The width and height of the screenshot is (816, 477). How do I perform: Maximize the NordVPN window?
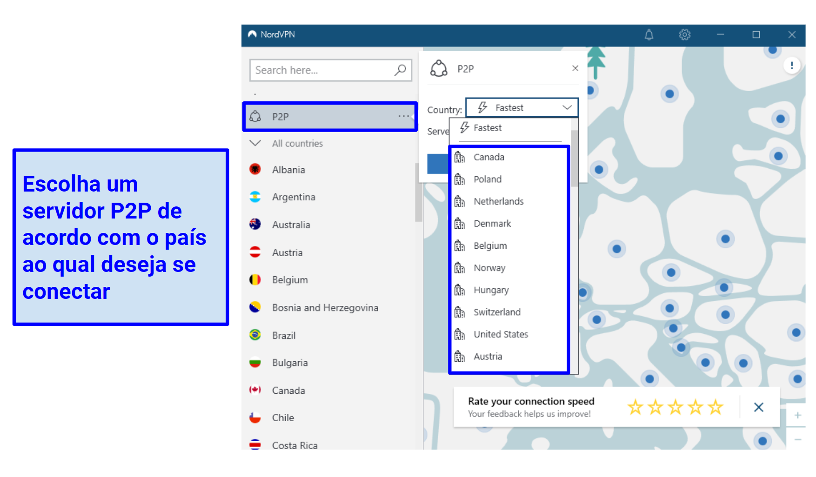[x=756, y=34]
